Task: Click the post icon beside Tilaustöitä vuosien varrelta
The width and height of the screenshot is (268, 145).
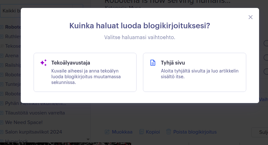Action: [x=2, y=113]
